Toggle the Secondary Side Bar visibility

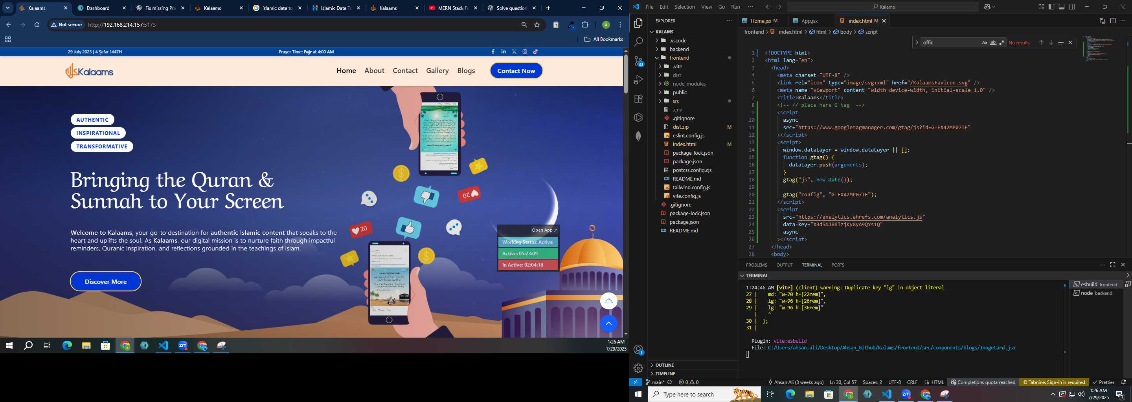click(x=1072, y=7)
